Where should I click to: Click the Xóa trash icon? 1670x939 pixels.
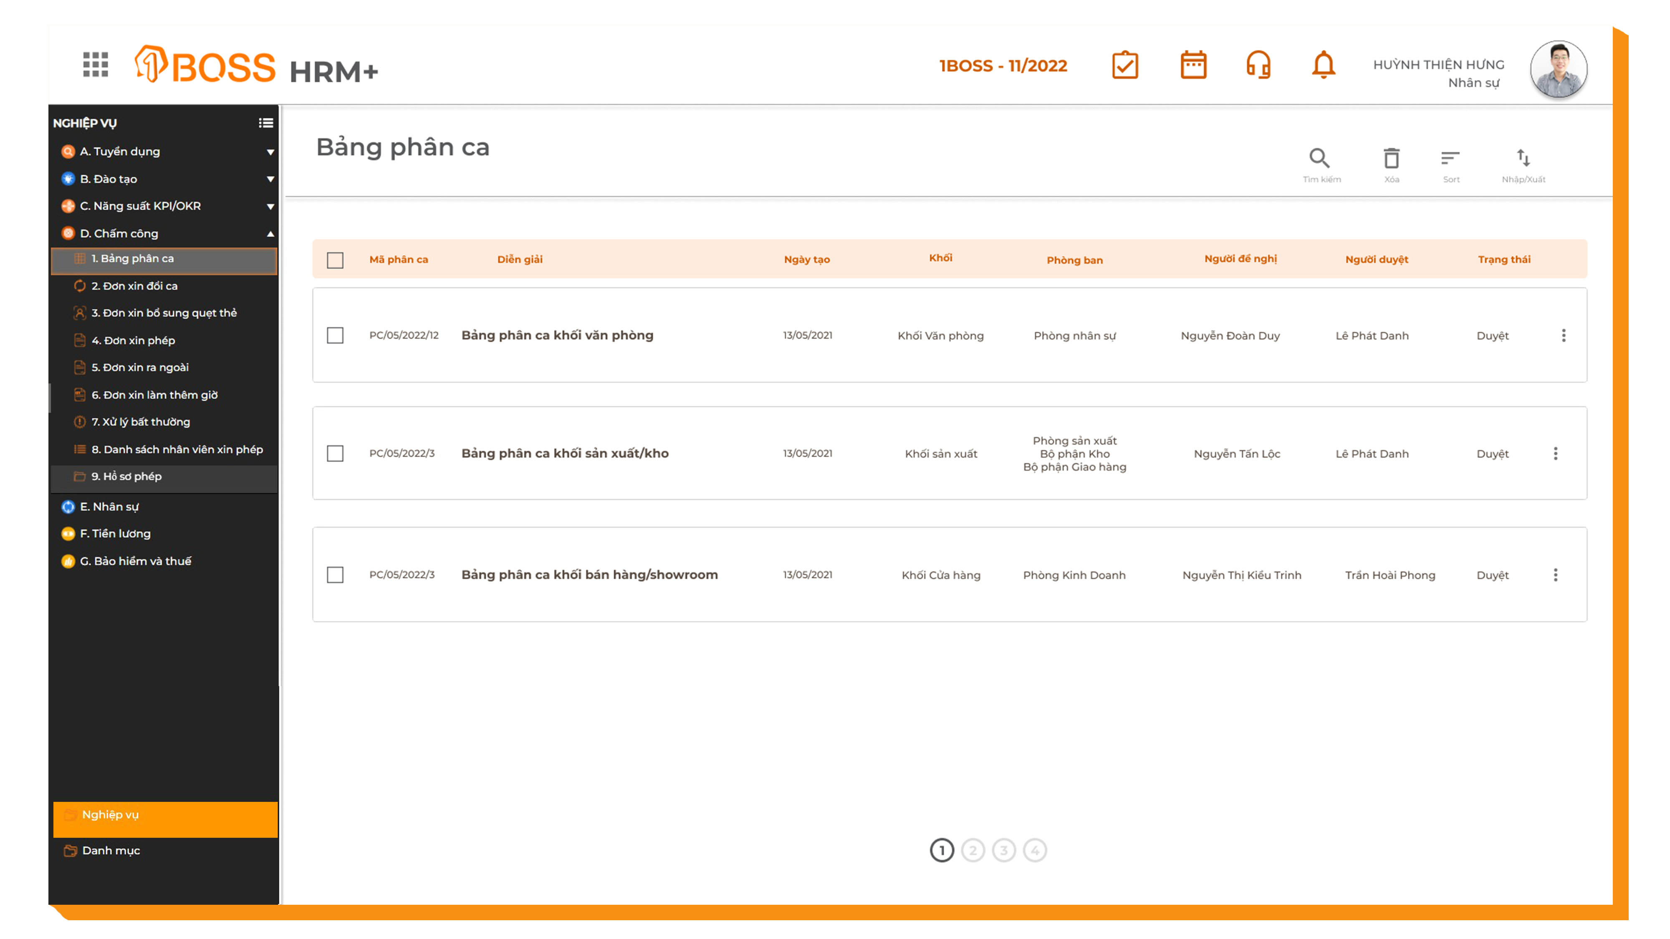1391,159
